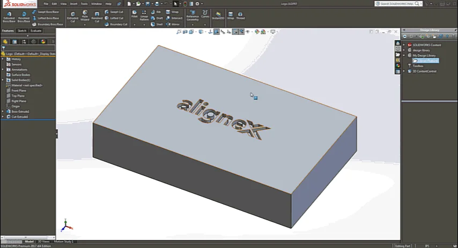This screenshot has width=458, height=248.
Task: Expand the SOLIDWORKS Content node
Action: pos(404,45)
